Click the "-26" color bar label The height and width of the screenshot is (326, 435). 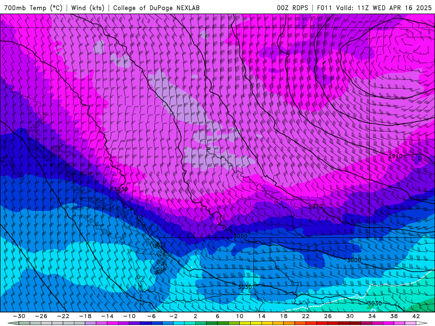41,316
